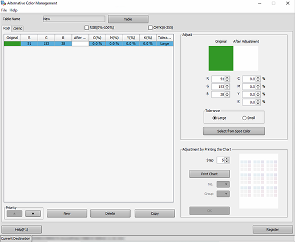Select the Small tolerance radio button

coord(244,118)
